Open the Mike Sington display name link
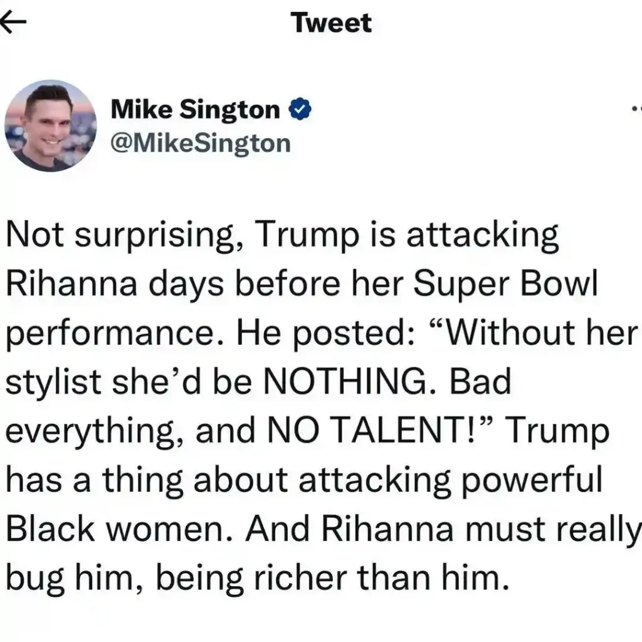 (196, 110)
